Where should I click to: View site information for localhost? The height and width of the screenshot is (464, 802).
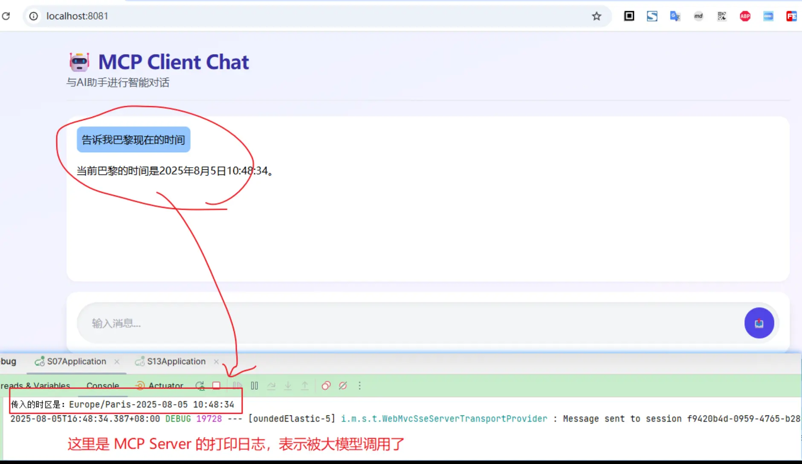33,16
